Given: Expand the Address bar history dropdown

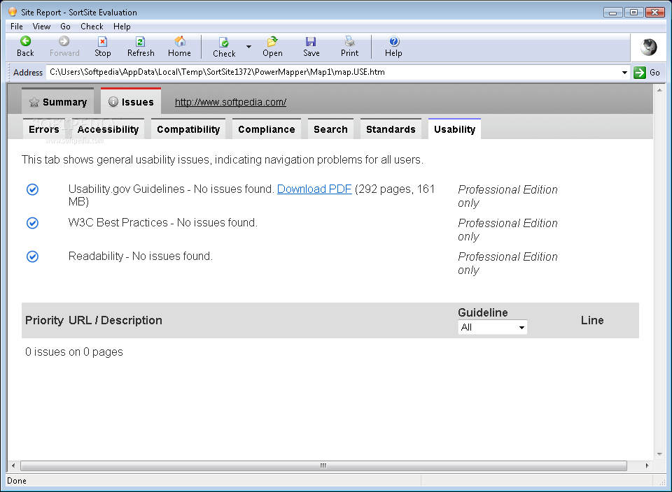Looking at the screenshot, I should pos(624,72).
